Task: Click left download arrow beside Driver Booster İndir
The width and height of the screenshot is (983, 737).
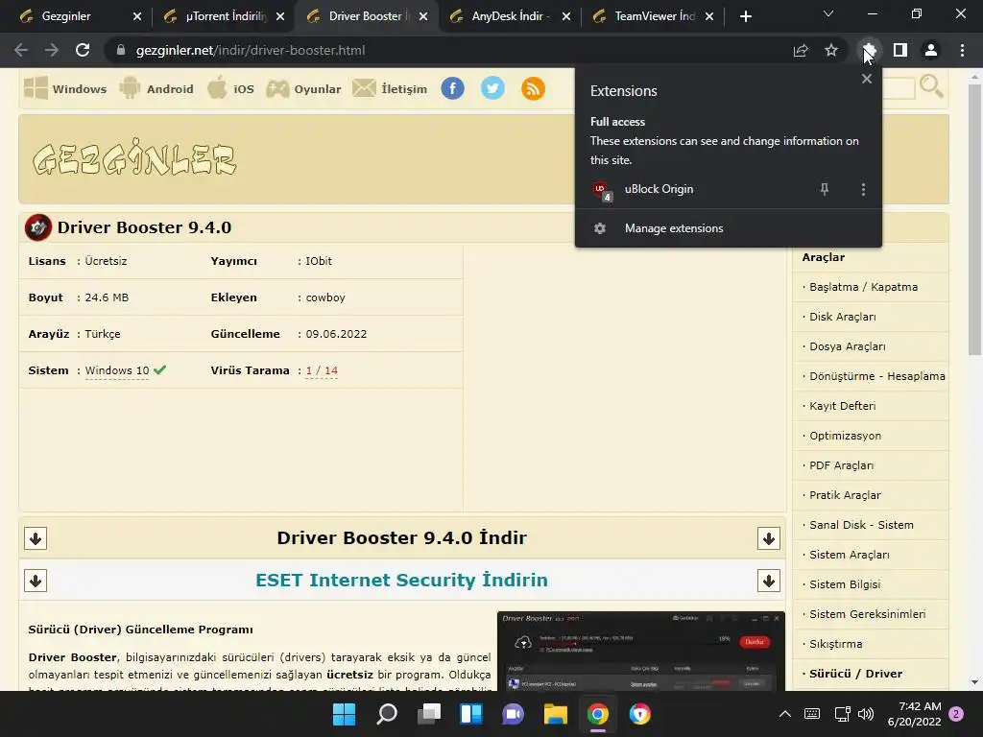Action: [x=36, y=538]
